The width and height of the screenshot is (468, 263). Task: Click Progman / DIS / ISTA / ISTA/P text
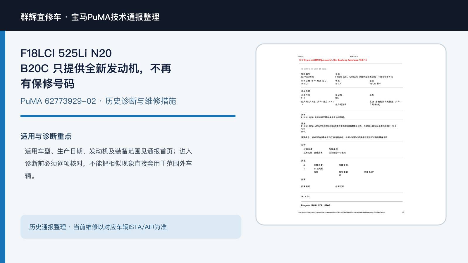(316, 205)
